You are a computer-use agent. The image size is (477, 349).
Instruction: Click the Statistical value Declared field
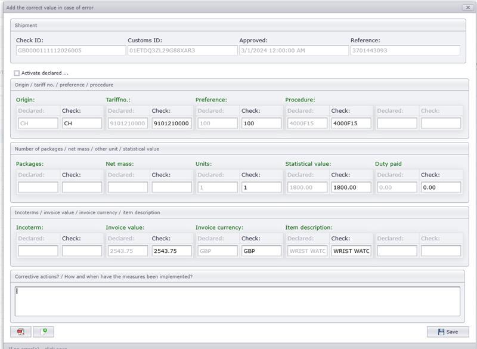(x=307, y=187)
